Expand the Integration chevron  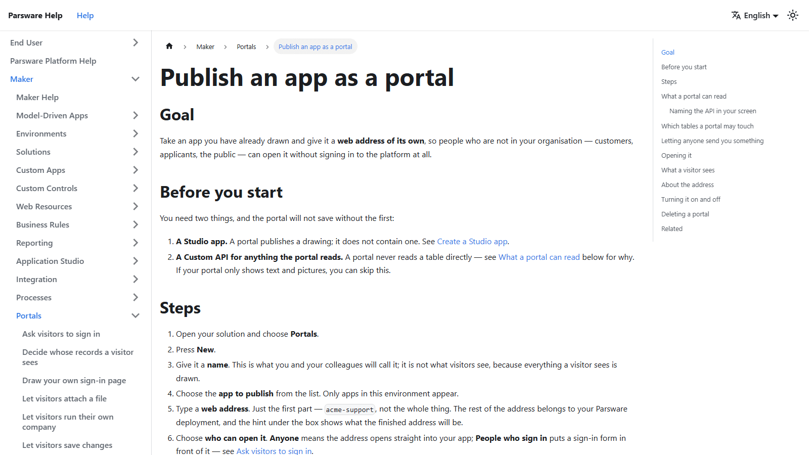click(x=136, y=279)
